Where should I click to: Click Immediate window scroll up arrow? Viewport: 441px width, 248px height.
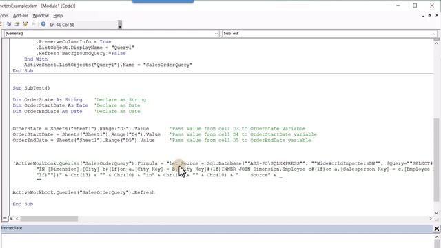(x=437, y=237)
